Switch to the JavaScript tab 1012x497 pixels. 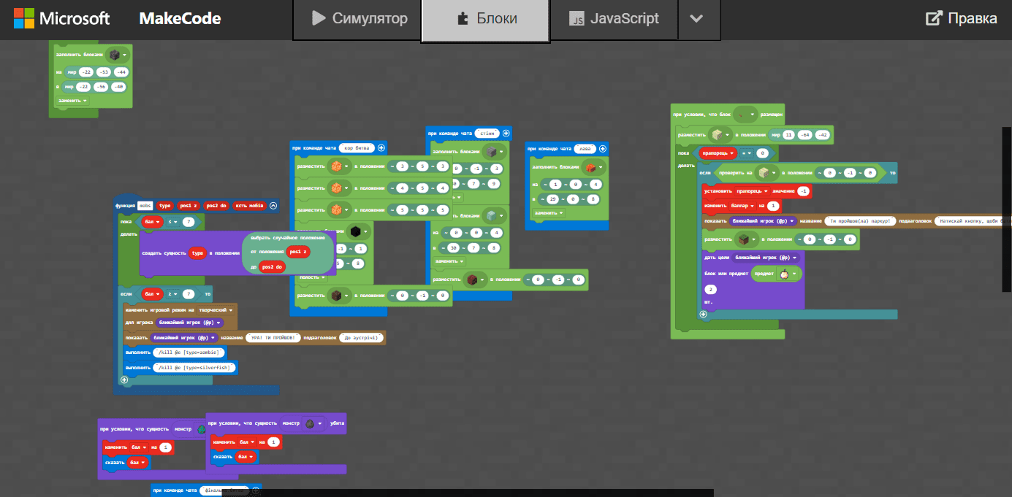click(x=614, y=19)
